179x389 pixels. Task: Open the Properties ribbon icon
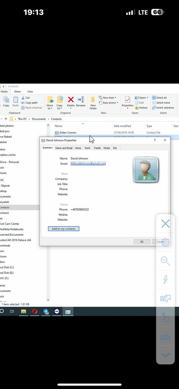pos(127,102)
